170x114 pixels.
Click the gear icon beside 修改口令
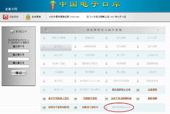pos(12,32)
